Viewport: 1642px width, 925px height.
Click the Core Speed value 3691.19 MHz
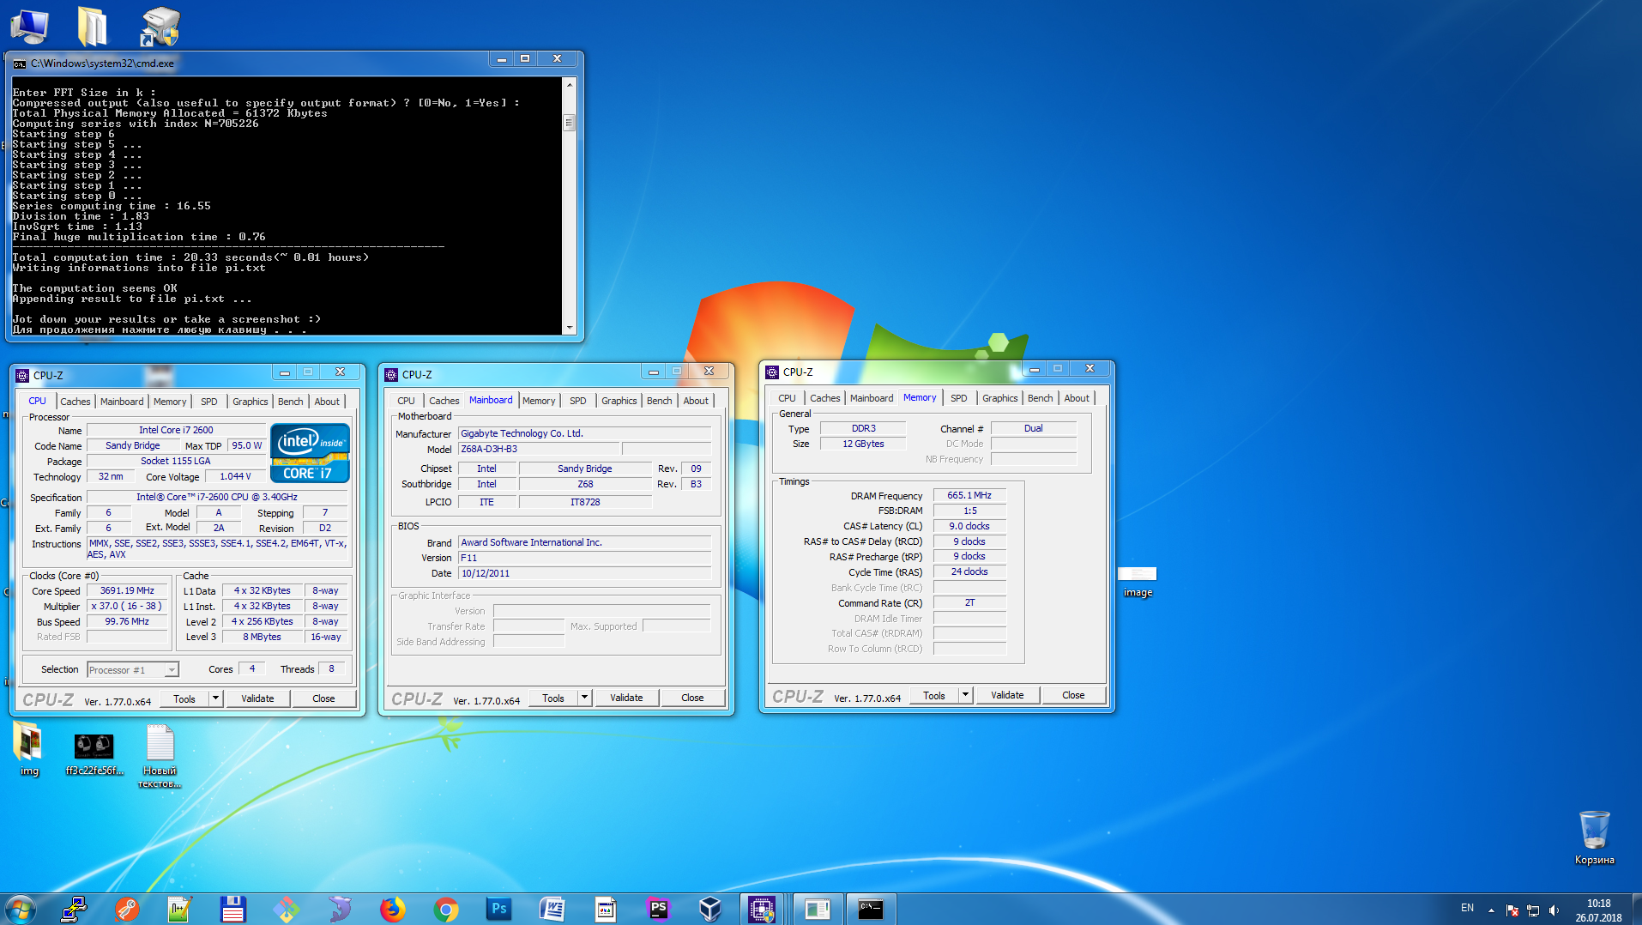(x=127, y=590)
